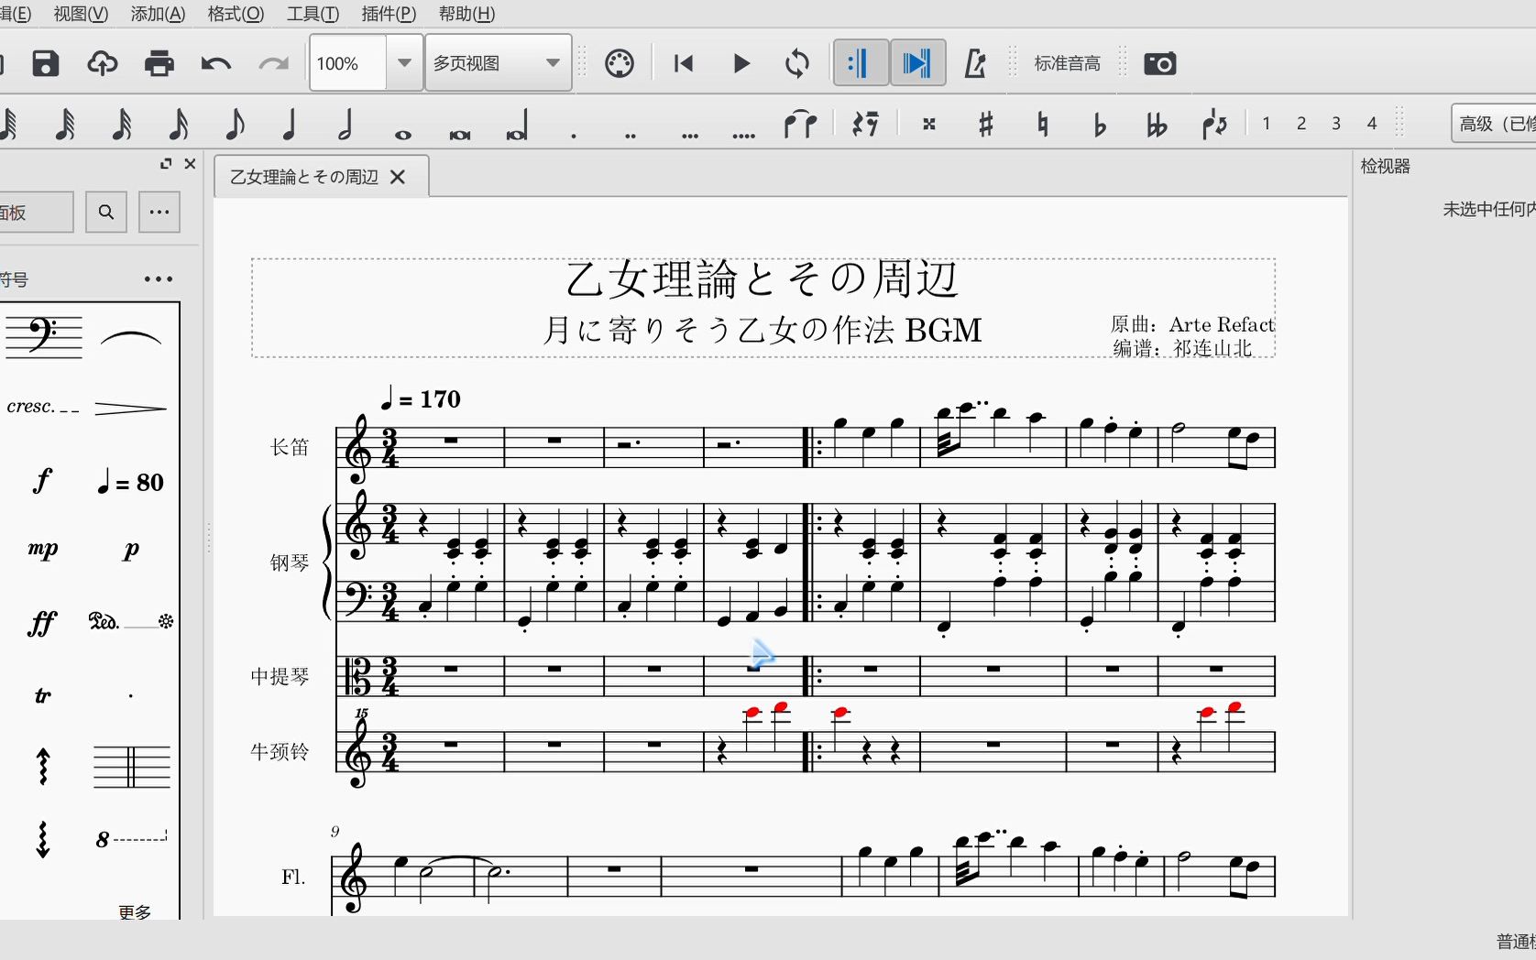The height and width of the screenshot is (960, 1536).
Task: Open the 格式(O) menu
Action: pos(236,14)
